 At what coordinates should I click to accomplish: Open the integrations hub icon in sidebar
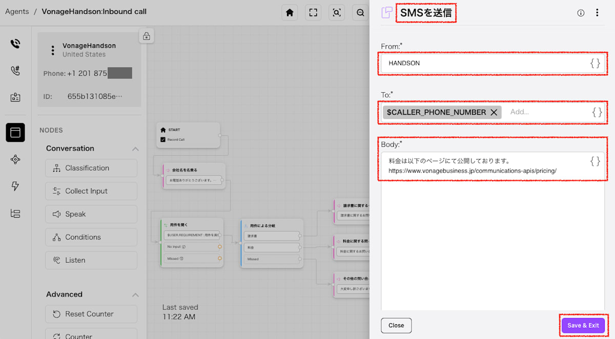coord(15,159)
